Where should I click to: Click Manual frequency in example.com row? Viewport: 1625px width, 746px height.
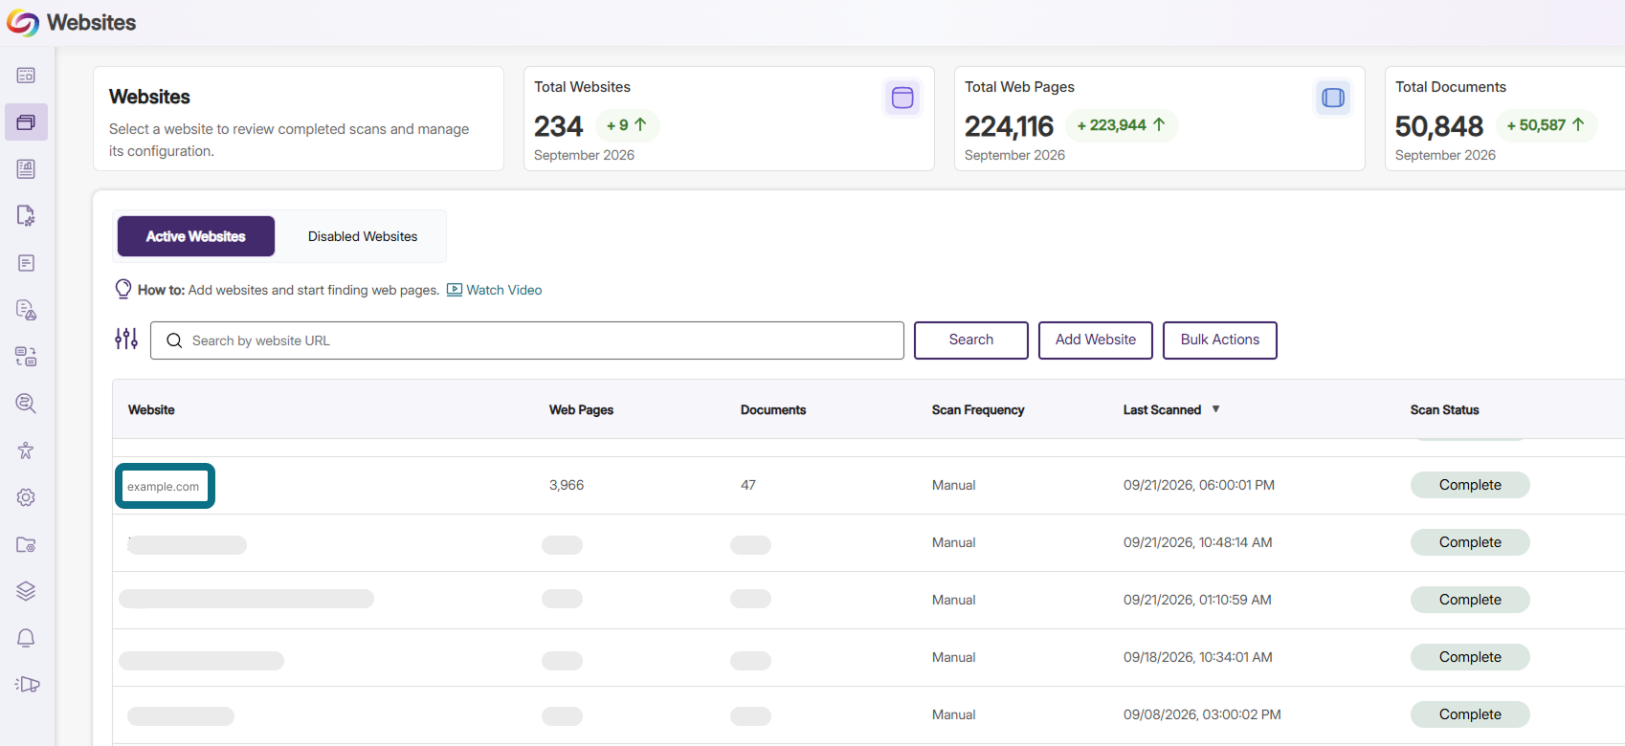click(954, 486)
